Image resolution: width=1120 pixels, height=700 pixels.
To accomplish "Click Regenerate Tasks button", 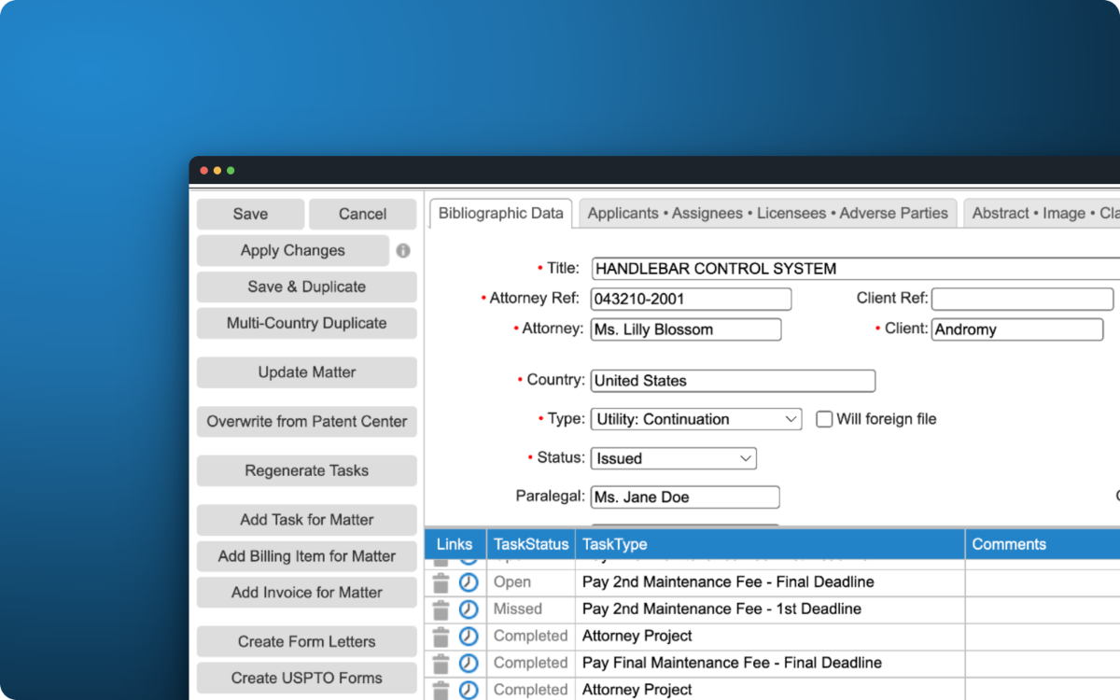I will [307, 470].
